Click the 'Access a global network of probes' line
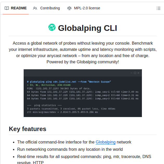The width and height of the screenshot is (164, 164). (x=83, y=43)
